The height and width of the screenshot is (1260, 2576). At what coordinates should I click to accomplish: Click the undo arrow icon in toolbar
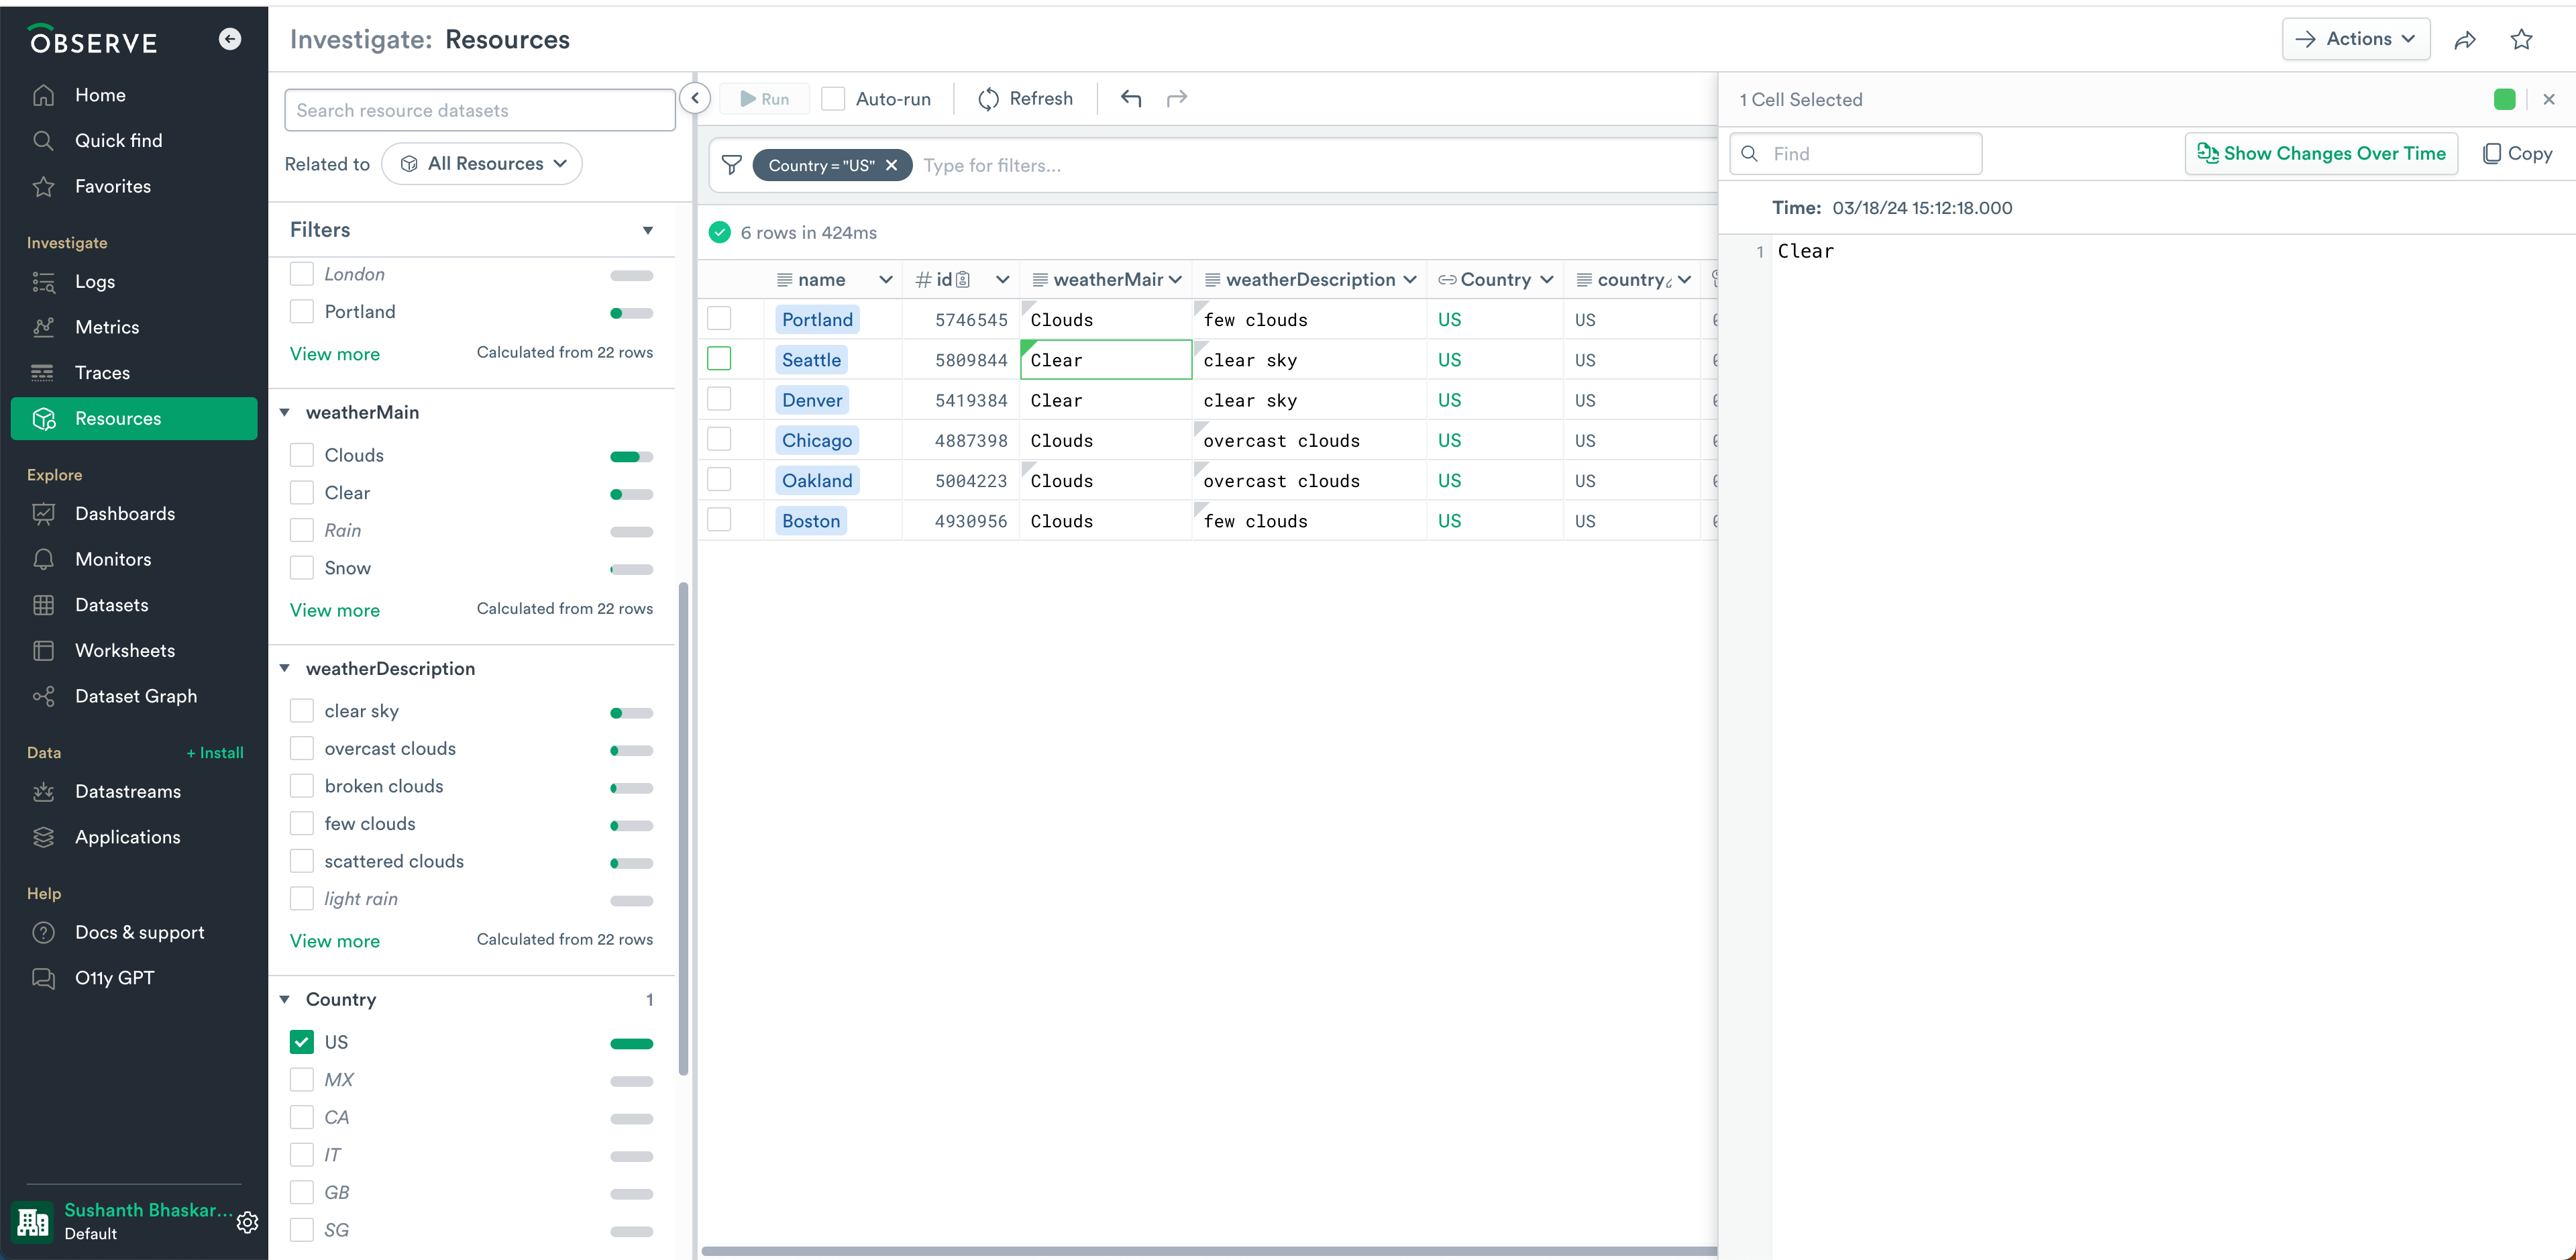click(x=1131, y=98)
